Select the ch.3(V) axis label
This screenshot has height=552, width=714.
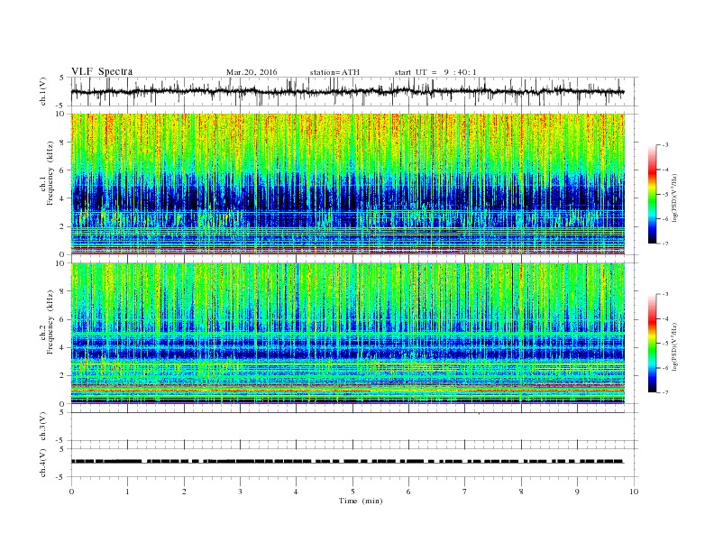[x=43, y=427]
